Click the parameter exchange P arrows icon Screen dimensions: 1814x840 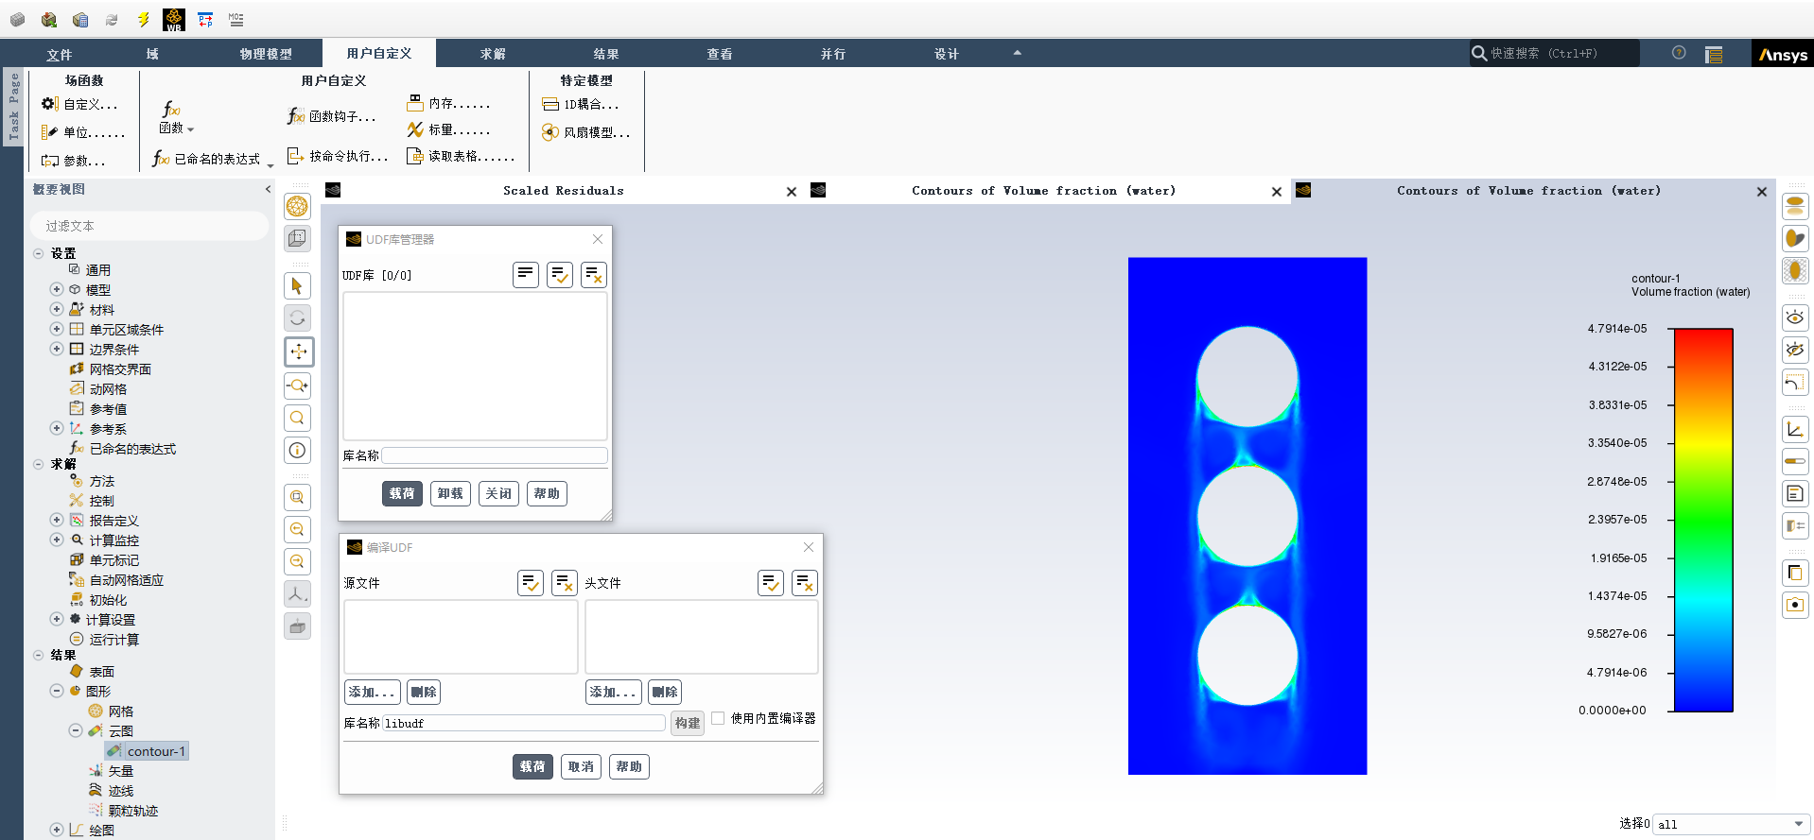pos(205,19)
